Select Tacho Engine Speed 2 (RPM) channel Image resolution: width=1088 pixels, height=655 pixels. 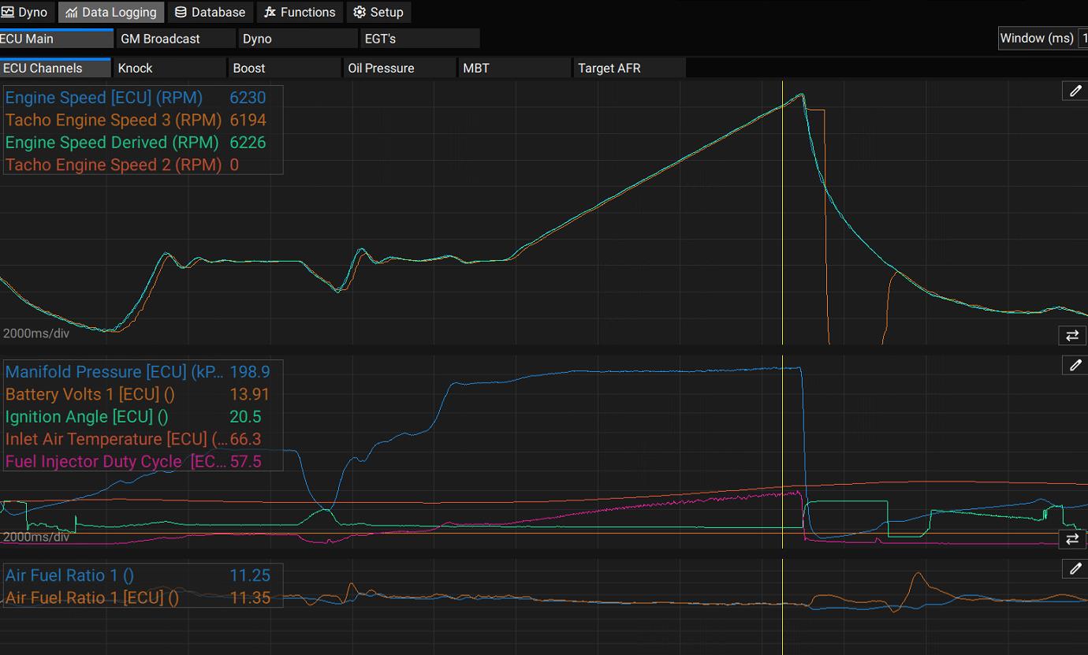(114, 165)
